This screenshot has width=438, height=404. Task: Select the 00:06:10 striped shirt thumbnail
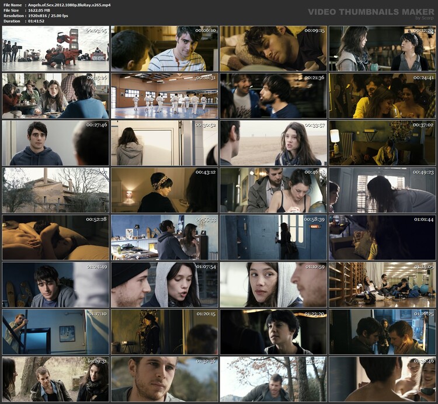tap(164, 48)
